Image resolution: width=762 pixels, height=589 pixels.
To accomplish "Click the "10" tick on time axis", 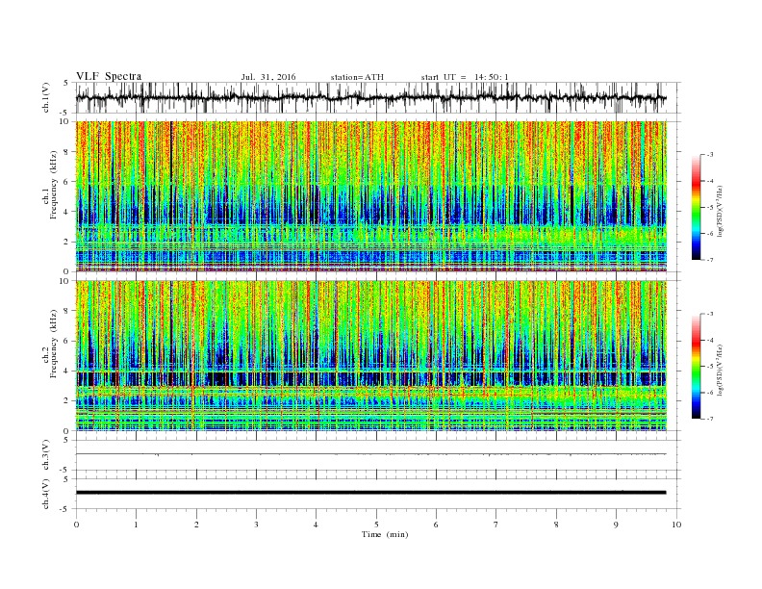I will coord(676,525).
